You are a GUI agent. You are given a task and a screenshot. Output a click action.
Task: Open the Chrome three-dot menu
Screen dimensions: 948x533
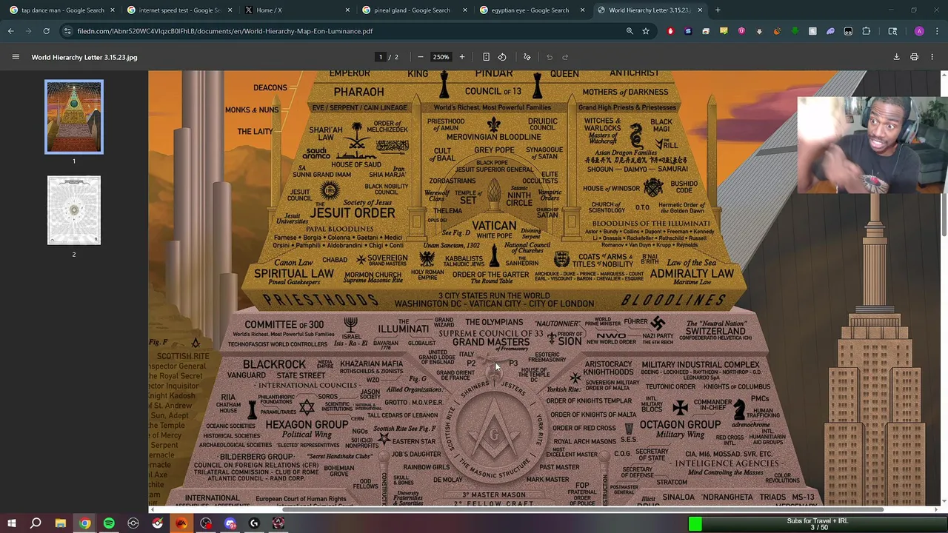coord(937,31)
